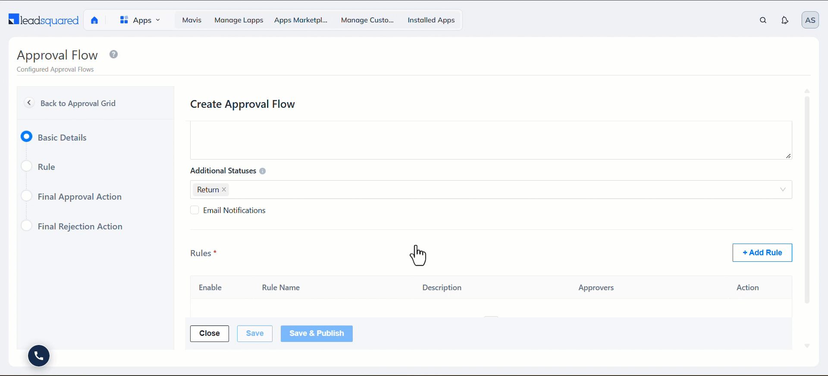The width and height of the screenshot is (828, 376).
Task: Click the Additional Statuses info icon
Action: pos(262,171)
